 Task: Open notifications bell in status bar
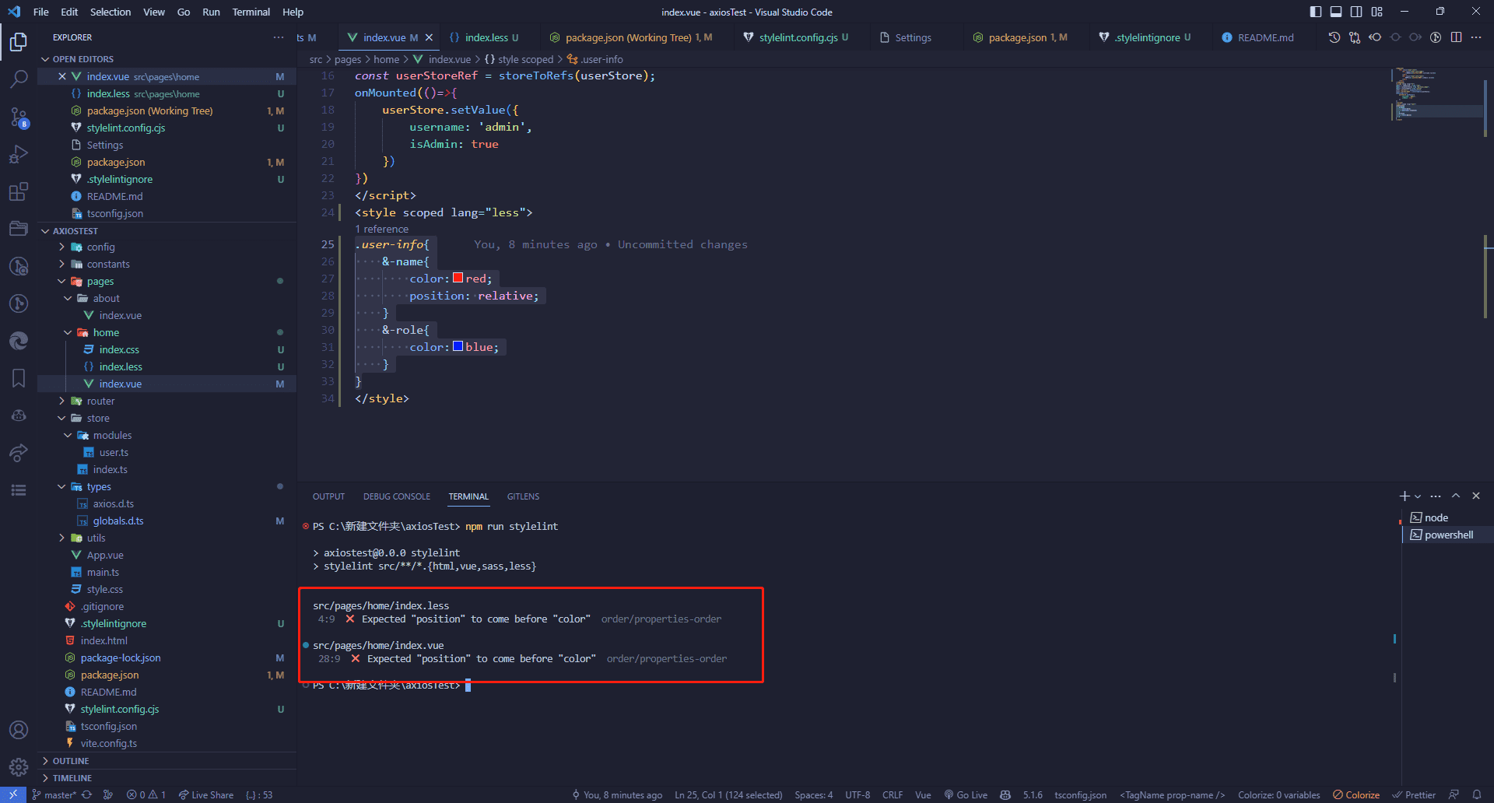pyautogui.click(x=1477, y=794)
